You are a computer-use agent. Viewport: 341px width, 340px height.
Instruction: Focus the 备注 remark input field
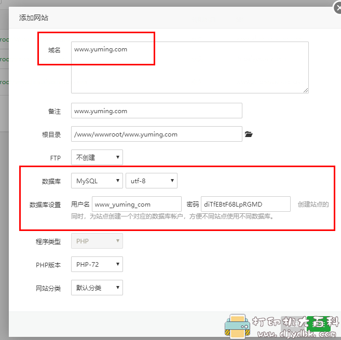click(157, 111)
